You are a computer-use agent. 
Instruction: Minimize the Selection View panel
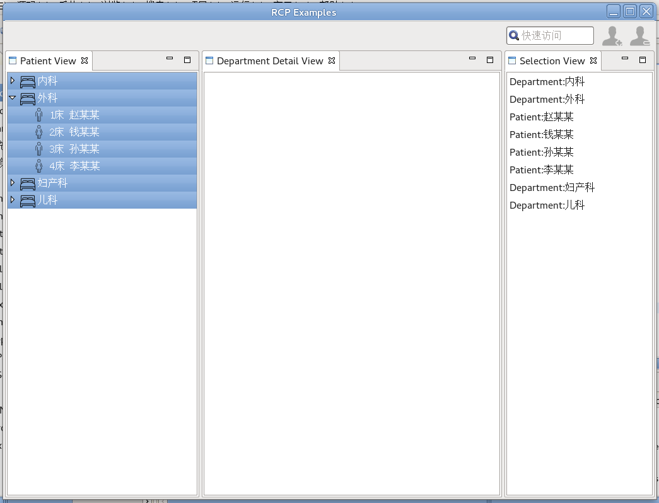[x=625, y=59]
